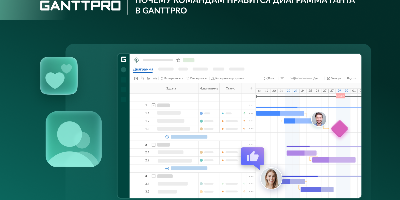Star the project as a favorite
Screen dimensions: 400x200
click(178, 60)
